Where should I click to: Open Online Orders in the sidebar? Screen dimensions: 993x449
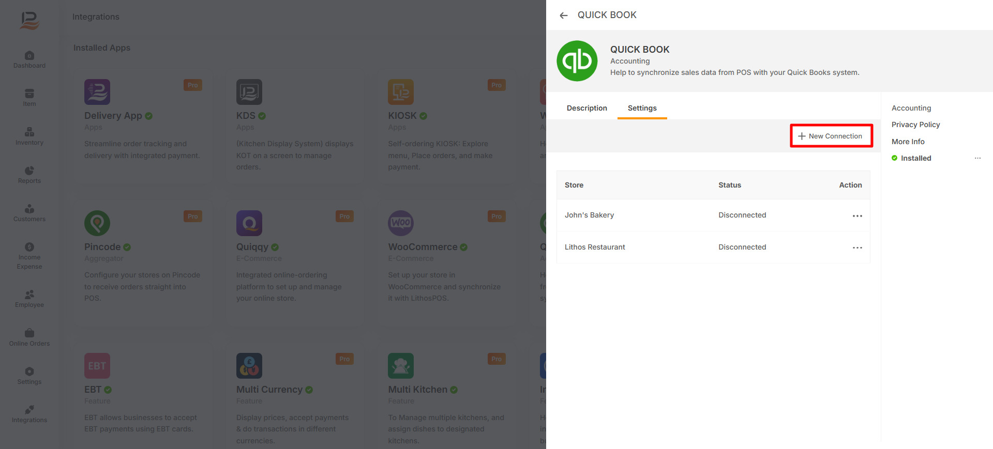(x=29, y=337)
